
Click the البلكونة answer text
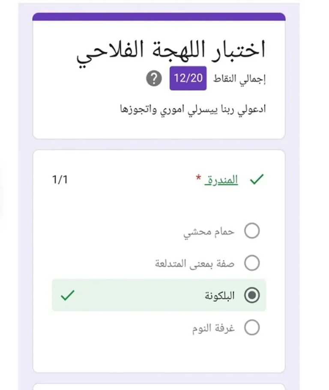219,296
